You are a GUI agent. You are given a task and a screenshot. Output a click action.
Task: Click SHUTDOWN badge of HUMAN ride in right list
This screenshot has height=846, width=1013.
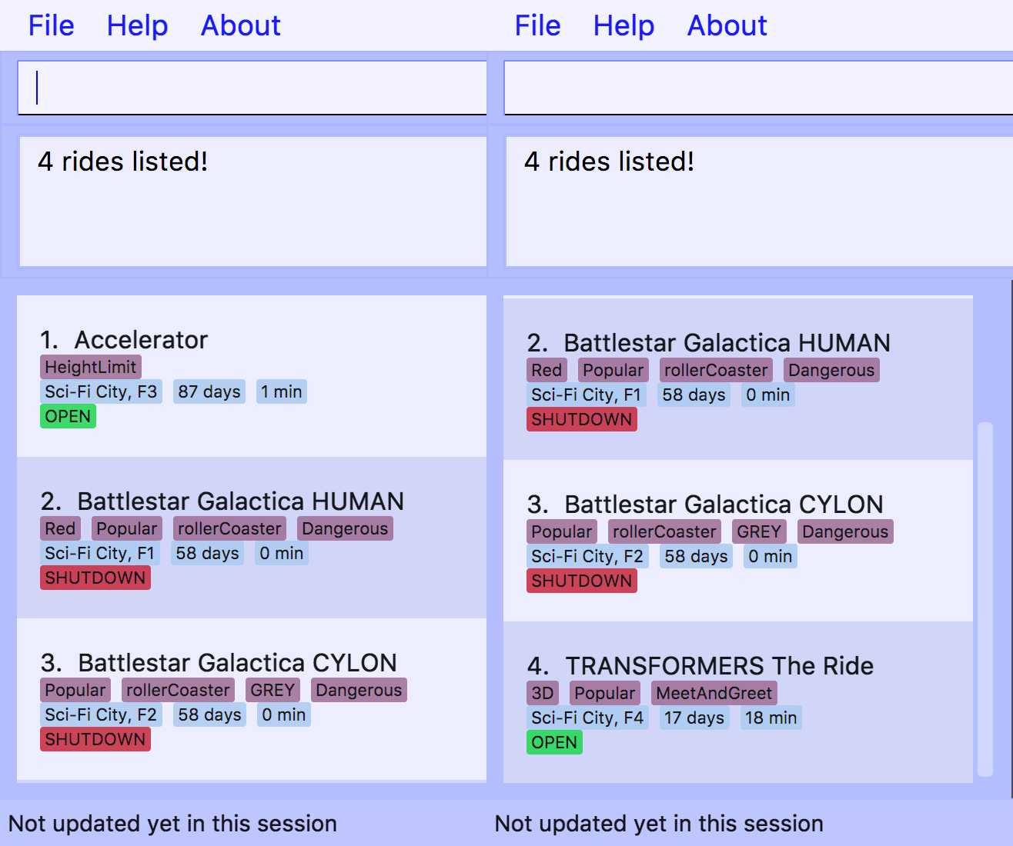click(582, 419)
